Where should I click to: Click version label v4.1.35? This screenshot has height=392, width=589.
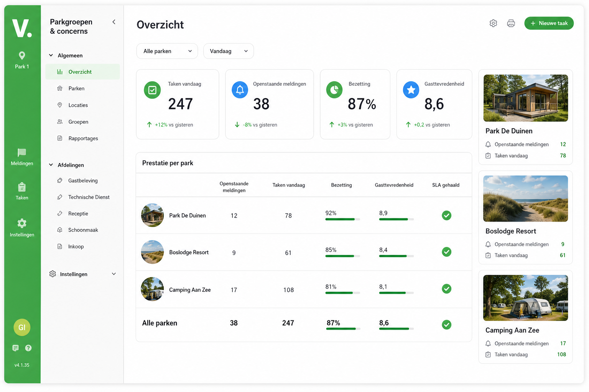pyautogui.click(x=22, y=365)
